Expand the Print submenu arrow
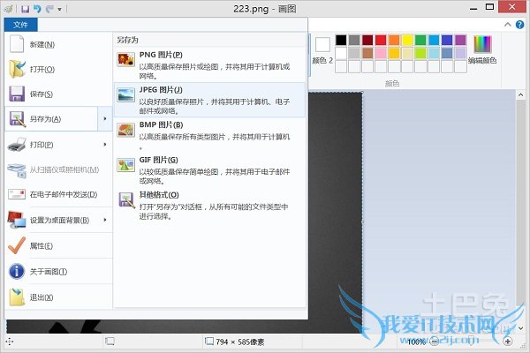The height and width of the screenshot is (353, 530). tap(105, 145)
